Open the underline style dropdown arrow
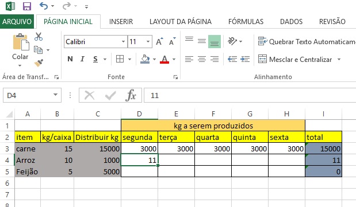The image size is (356, 207). point(105,59)
